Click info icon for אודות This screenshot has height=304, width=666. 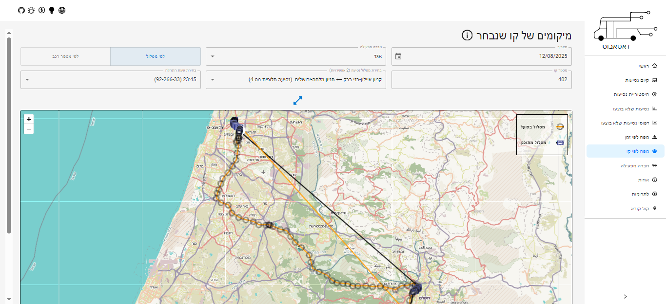654,179
